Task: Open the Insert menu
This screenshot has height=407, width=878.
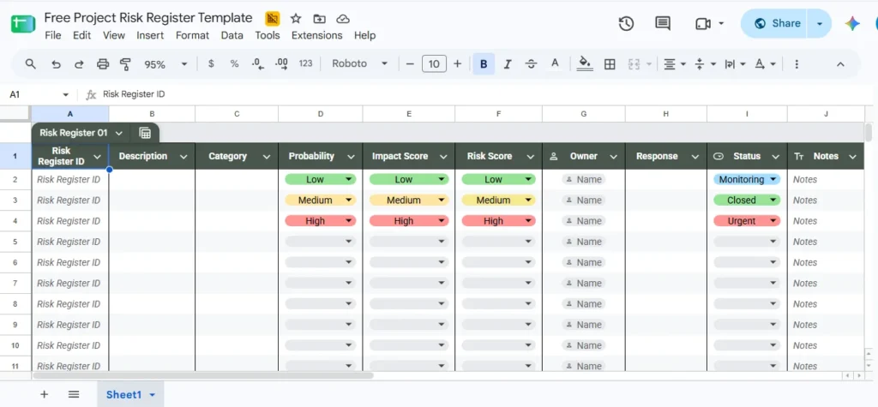Action: pos(150,35)
